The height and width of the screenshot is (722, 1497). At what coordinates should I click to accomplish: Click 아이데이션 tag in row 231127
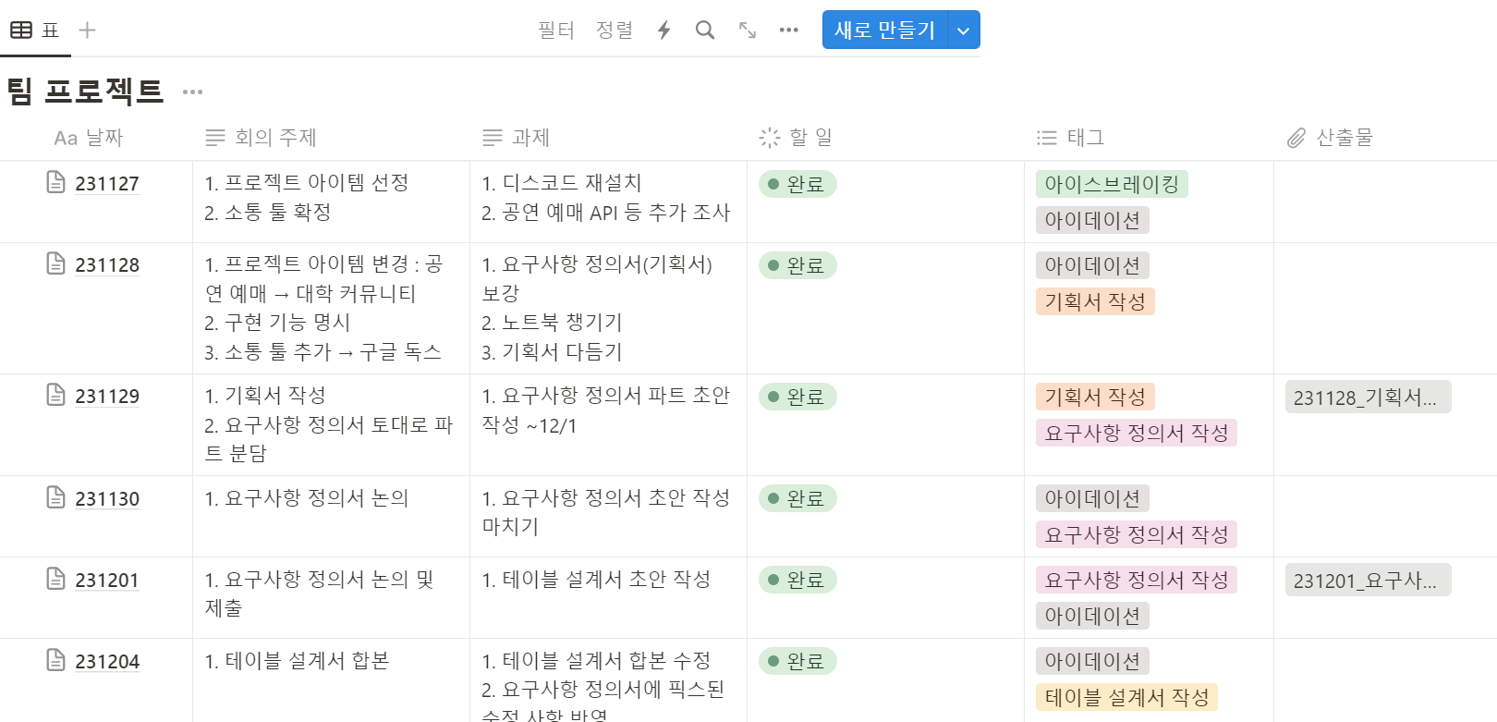tap(1092, 220)
